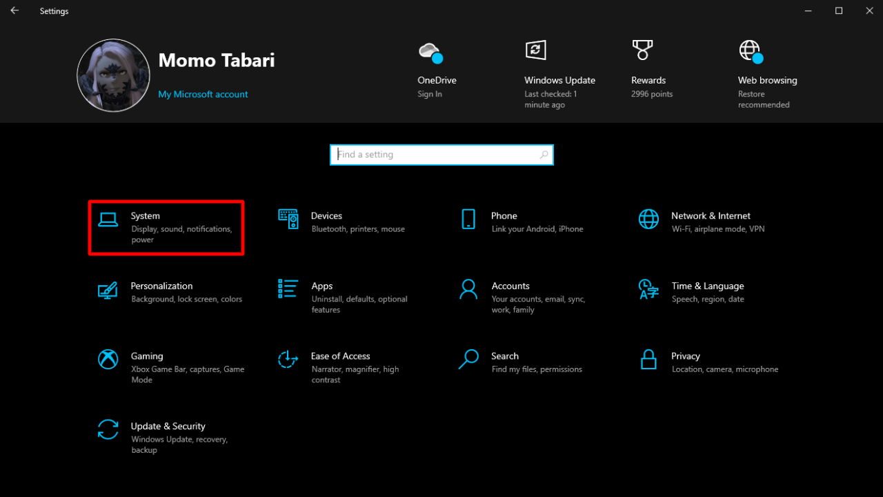The image size is (883, 497).
Task: Click 'Speech, region, date' description
Action: (708, 300)
